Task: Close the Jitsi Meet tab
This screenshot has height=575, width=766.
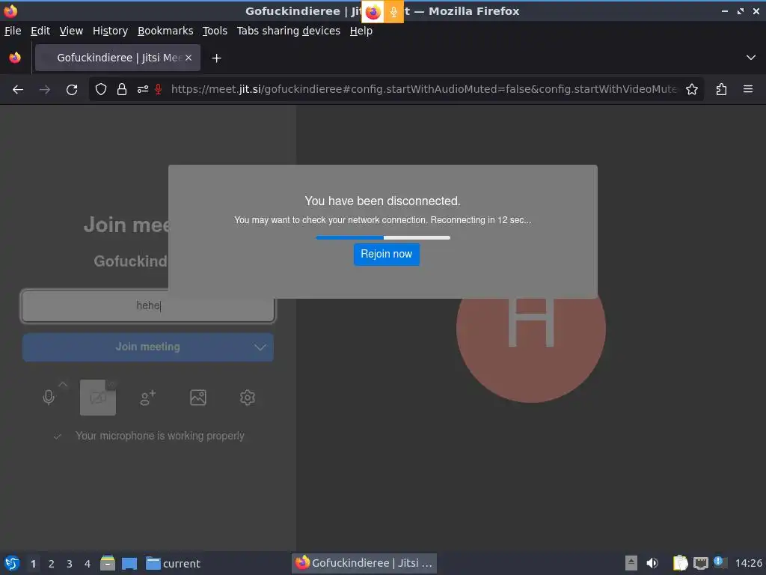Action: point(189,58)
